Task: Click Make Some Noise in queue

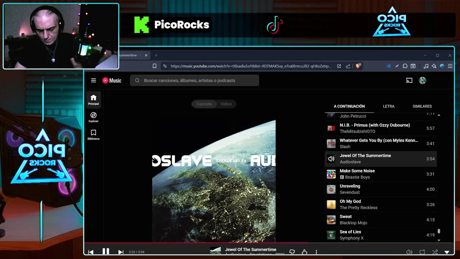Action: click(381, 174)
